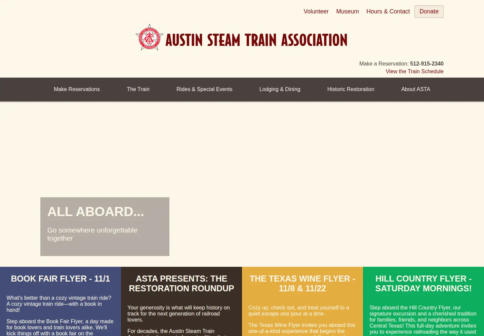View the Train Schedule link
The height and width of the screenshot is (336, 484).
tap(414, 71)
